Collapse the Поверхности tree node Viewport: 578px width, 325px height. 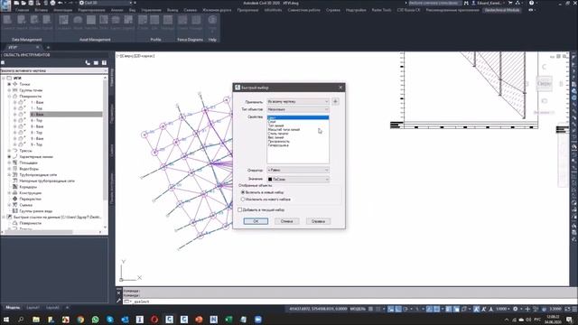coord(9,97)
